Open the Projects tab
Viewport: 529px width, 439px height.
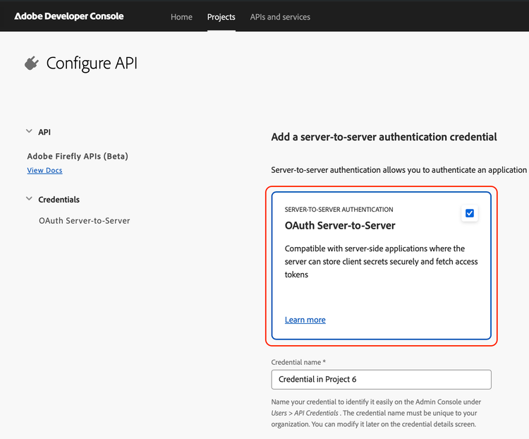221,17
